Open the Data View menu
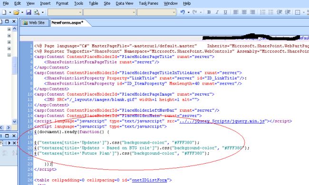Screen dimensions: 309x185 125,3
